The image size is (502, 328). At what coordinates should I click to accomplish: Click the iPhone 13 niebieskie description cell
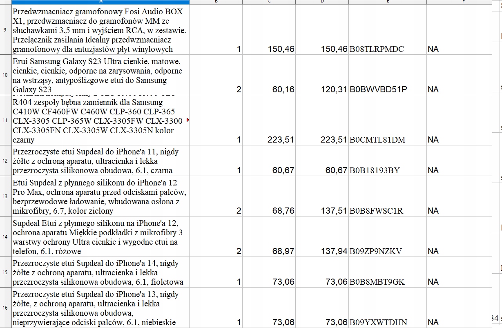coord(100,308)
